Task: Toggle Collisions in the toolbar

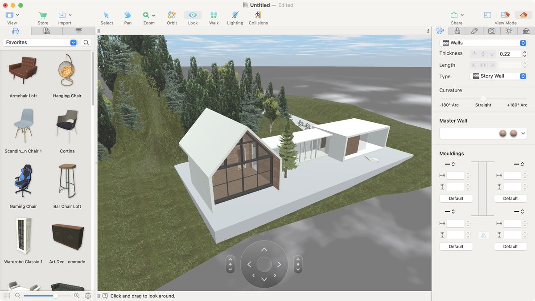Action: (258, 15)
